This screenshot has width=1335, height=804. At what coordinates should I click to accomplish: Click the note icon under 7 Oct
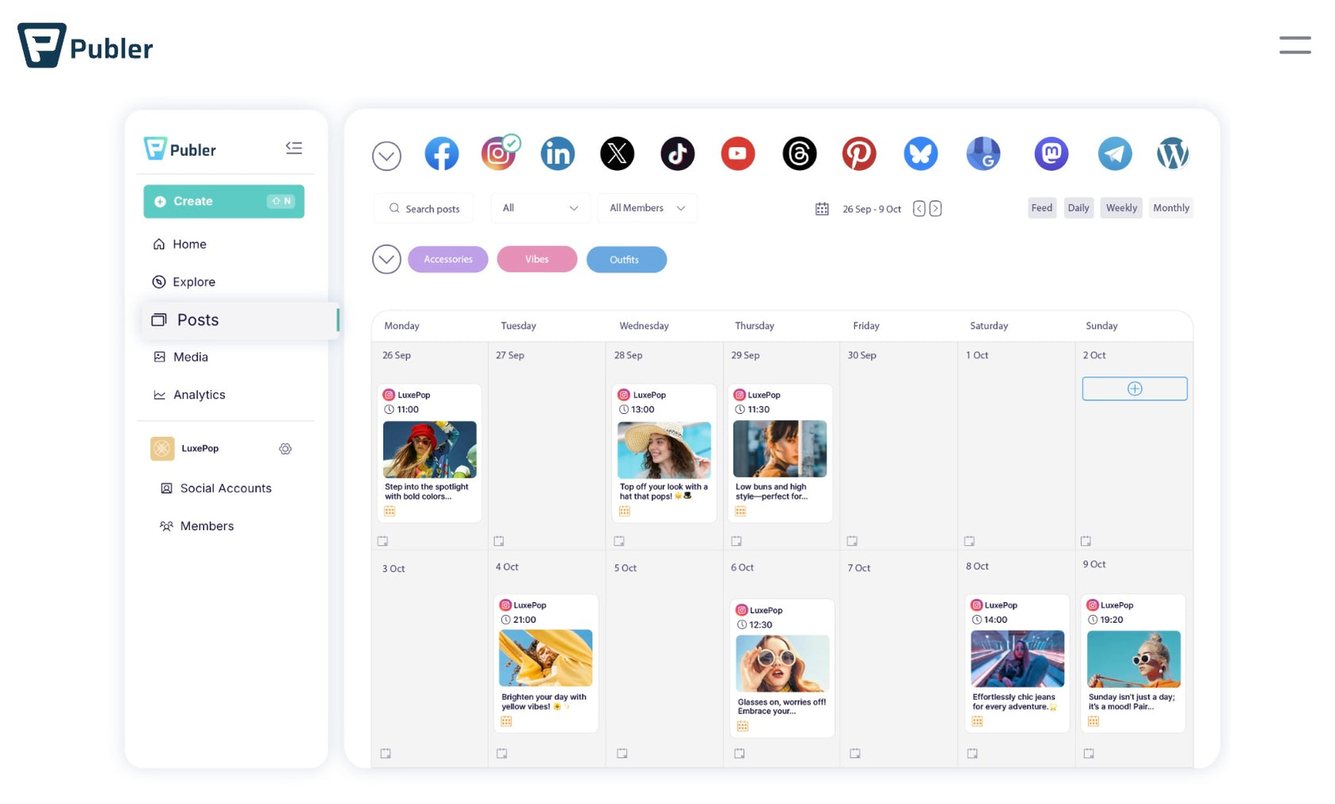[x=855, y=753]
